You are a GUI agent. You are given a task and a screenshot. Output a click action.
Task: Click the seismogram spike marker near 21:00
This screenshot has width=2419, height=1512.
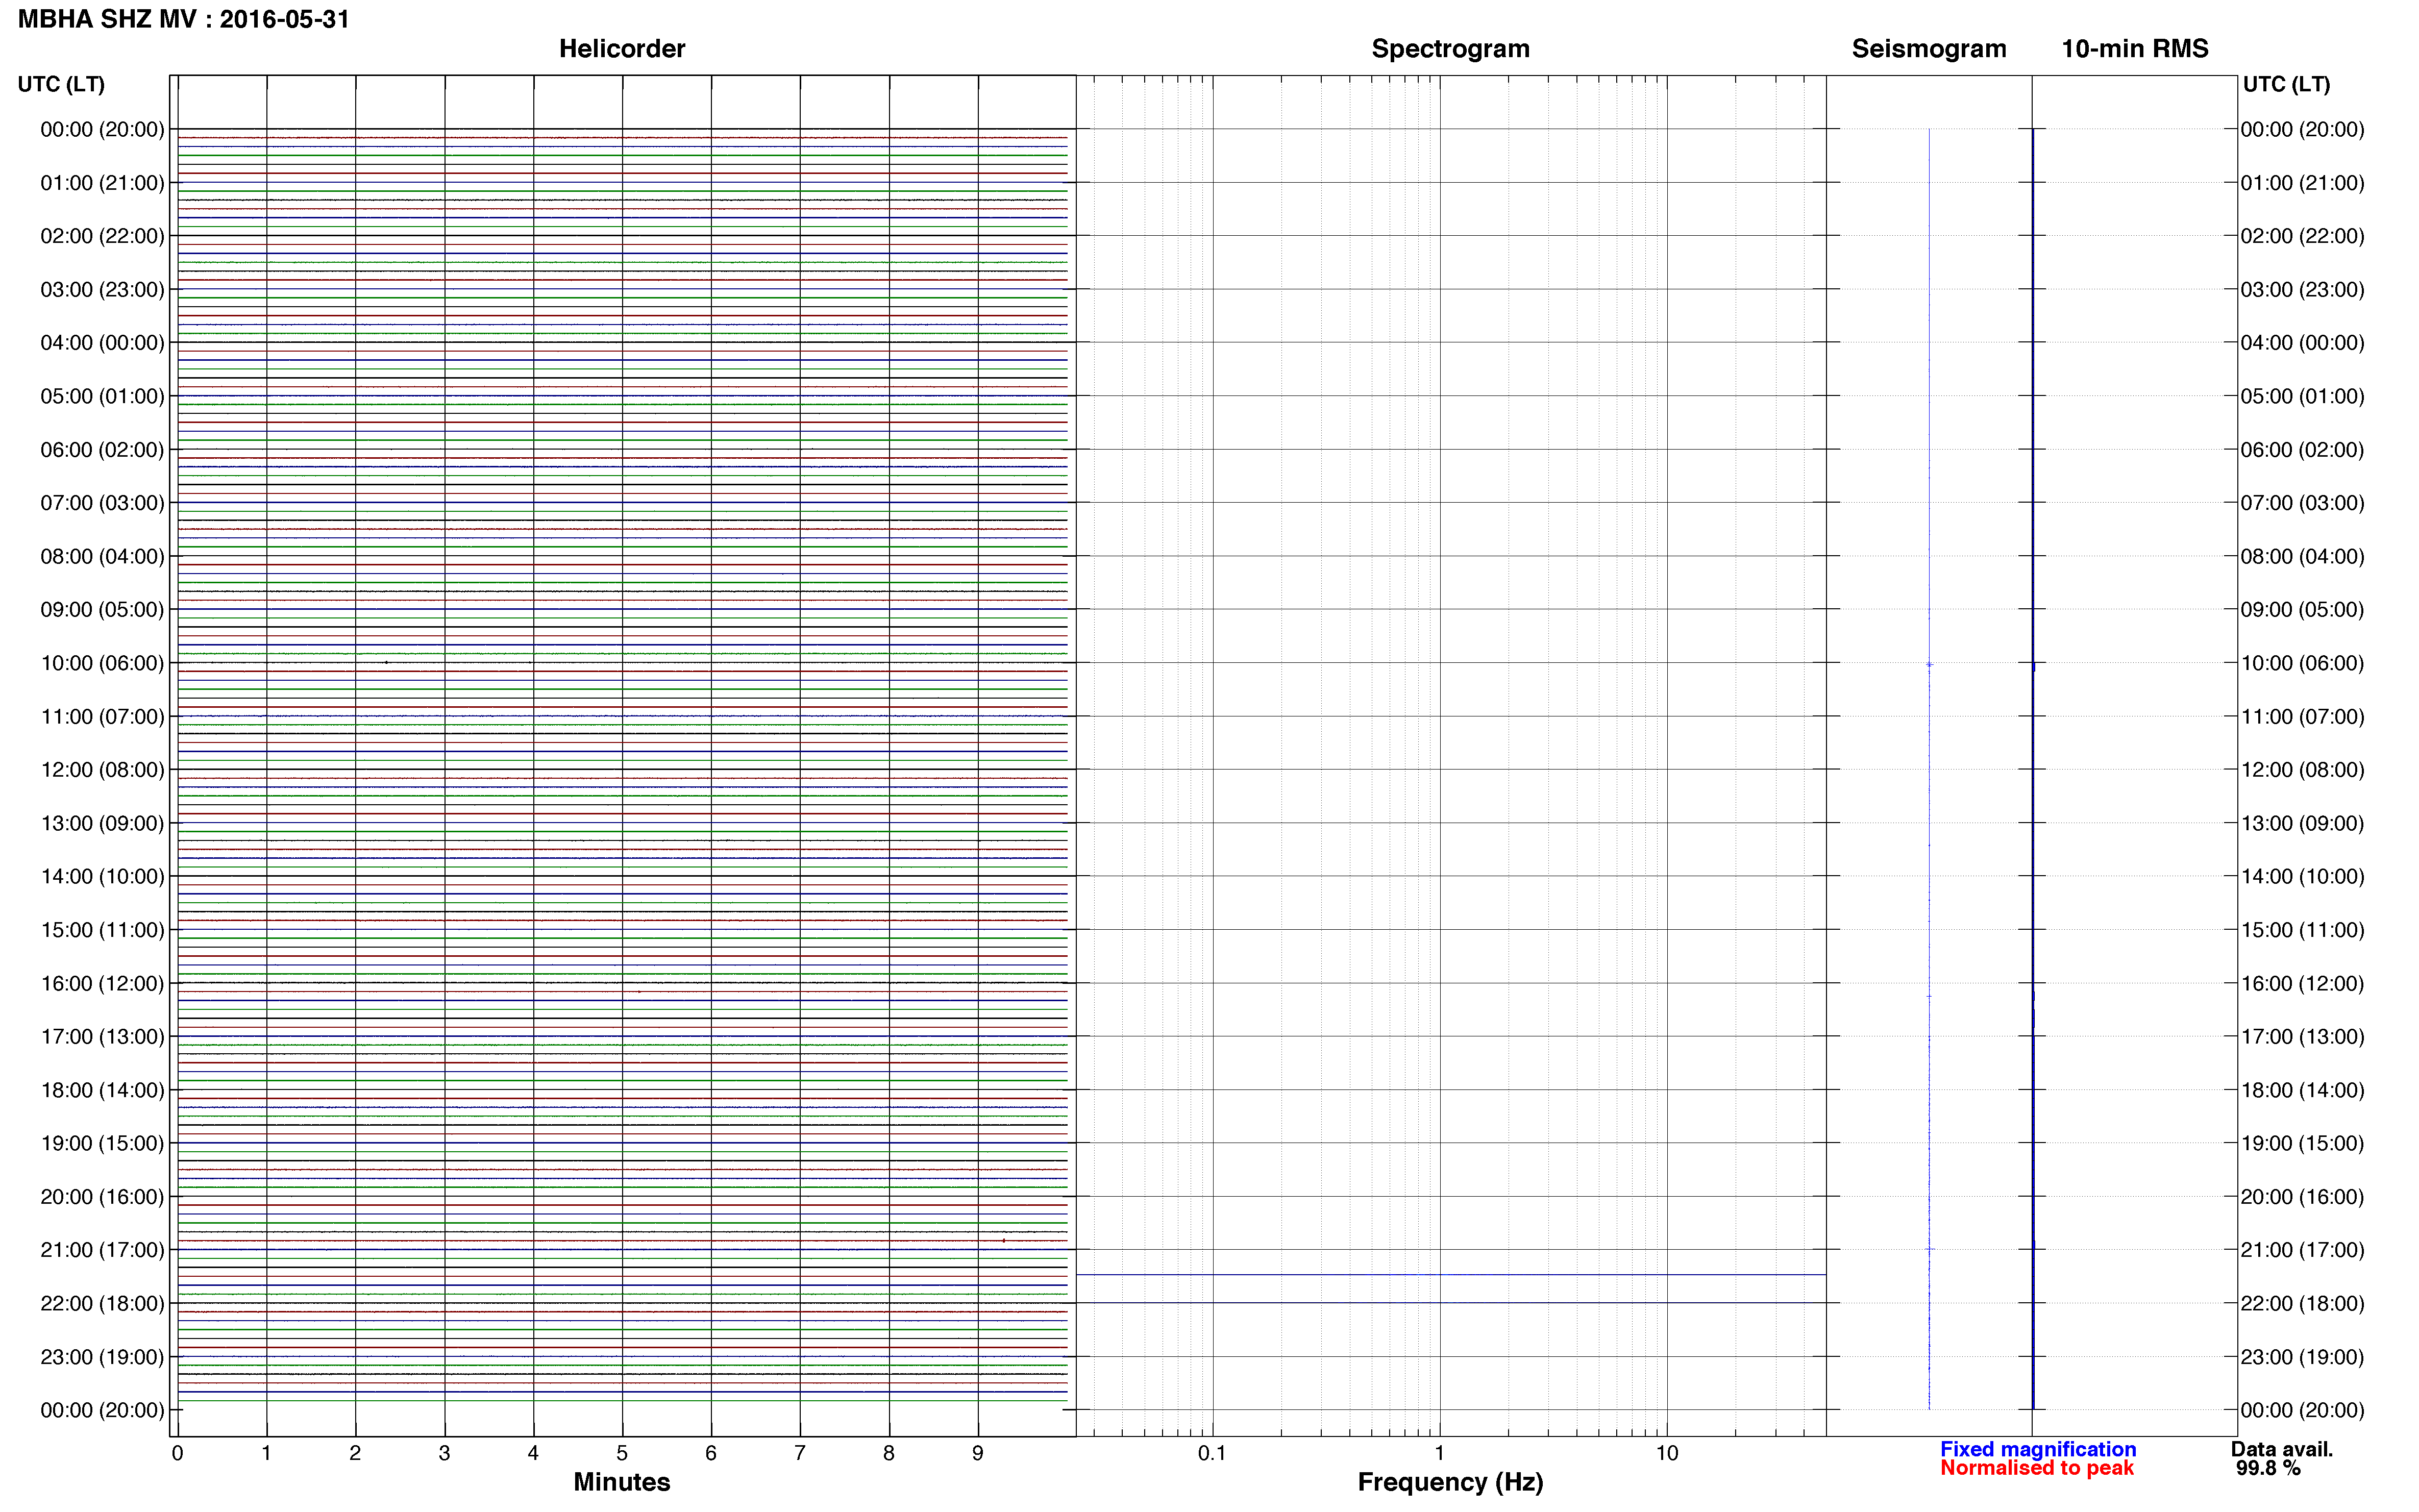tap(1930, 1249)
